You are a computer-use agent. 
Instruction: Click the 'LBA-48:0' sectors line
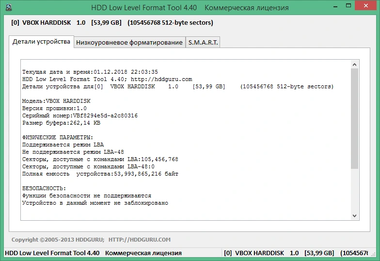coord(88,166)
